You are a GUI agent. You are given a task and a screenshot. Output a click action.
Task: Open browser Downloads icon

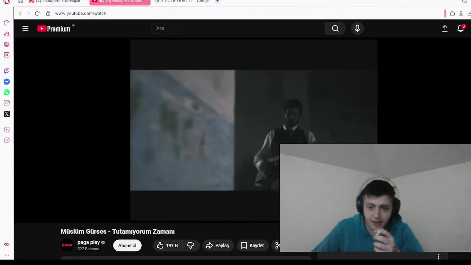click(469, 14)
